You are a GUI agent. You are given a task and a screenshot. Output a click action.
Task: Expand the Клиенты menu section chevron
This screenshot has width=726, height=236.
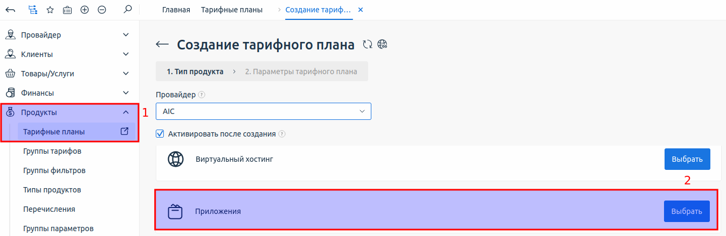click(126, 54)
